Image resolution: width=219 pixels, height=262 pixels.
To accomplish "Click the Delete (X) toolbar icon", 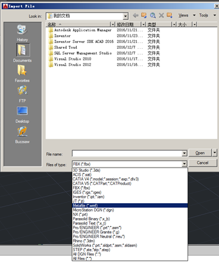I will (161, 15).
